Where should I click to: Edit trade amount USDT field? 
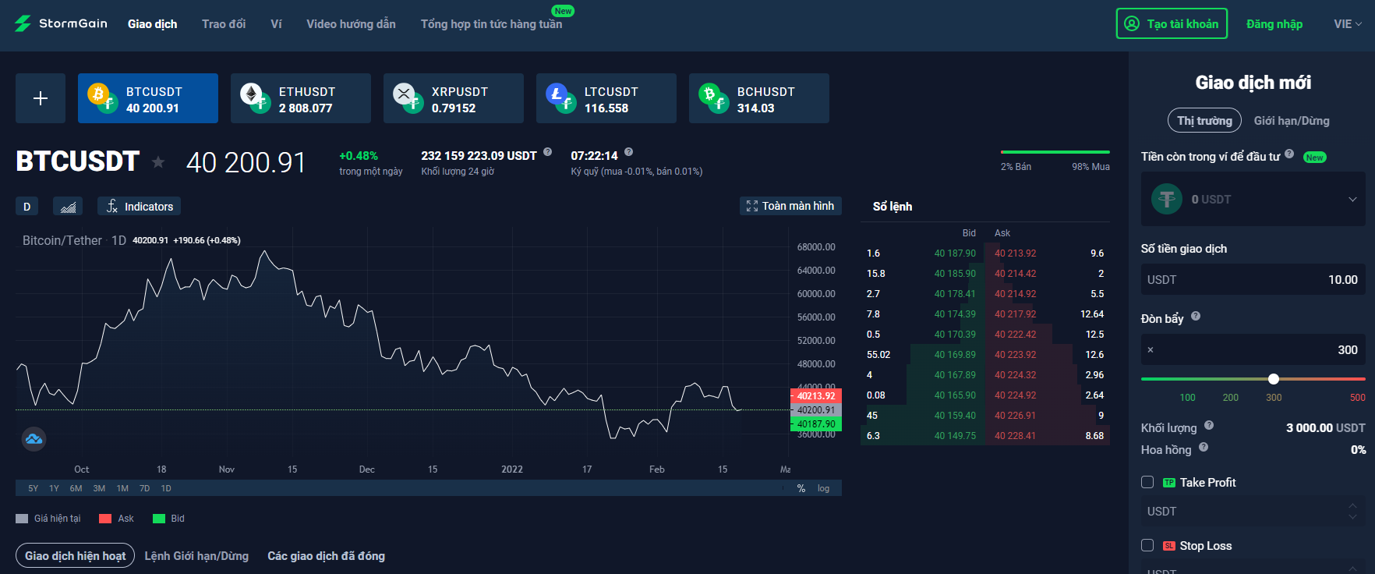1253,279
